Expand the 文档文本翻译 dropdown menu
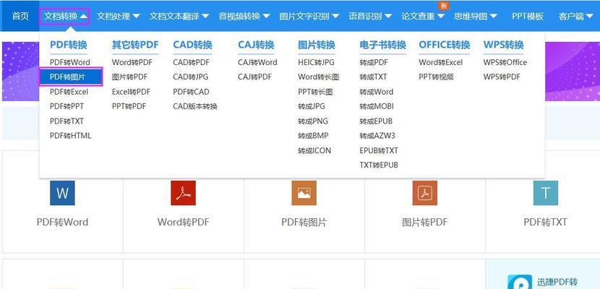The width and height of the screenshot is (600, 289). pos(179,16)
